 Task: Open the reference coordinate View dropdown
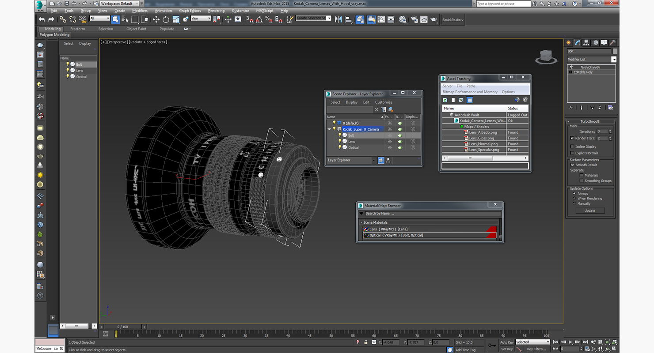201,18
